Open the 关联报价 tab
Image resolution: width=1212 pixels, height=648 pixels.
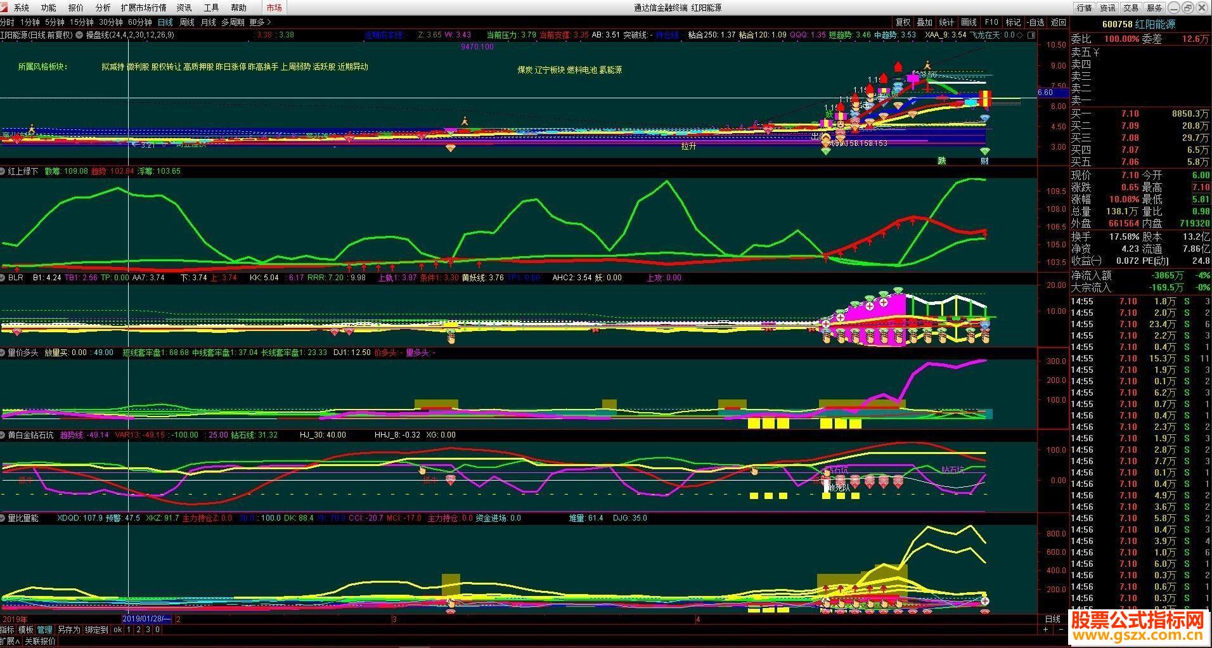(40, 641)
